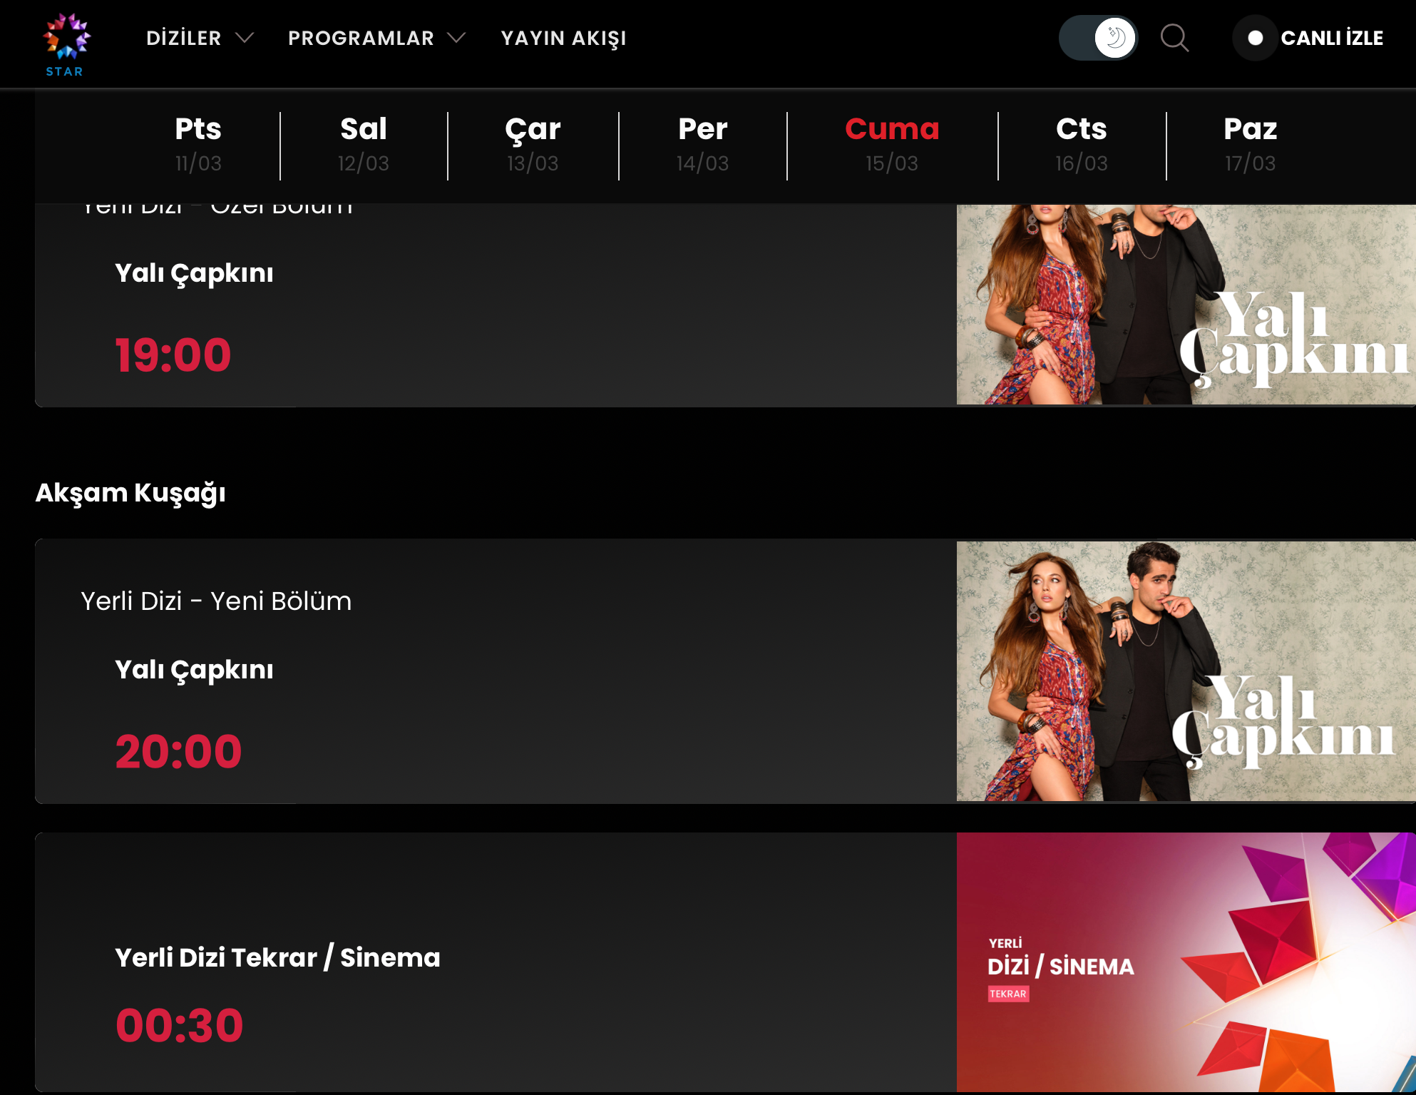
Task: Open Yalı Çapkını thumbnail for 20:00 show
Action: pos(1186,671)
